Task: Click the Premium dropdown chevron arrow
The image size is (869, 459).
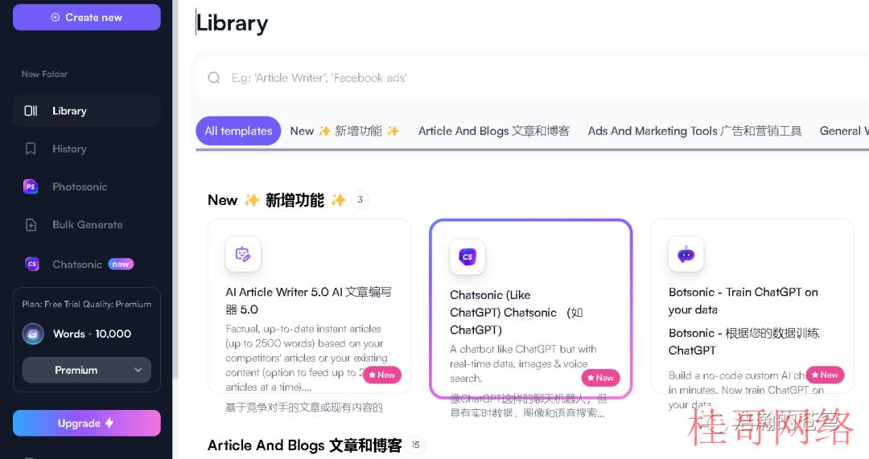Action: click(138, 370)
